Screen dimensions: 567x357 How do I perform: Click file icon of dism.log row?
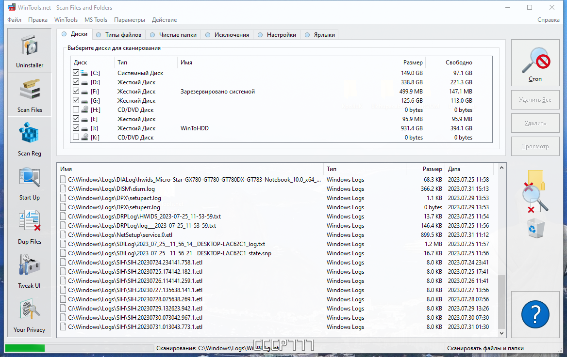click(x=63, y=189)
